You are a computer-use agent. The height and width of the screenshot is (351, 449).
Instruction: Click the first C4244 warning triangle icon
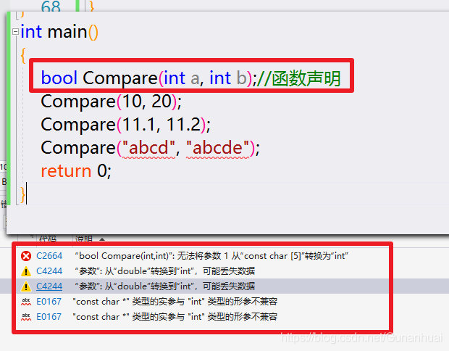26,271
